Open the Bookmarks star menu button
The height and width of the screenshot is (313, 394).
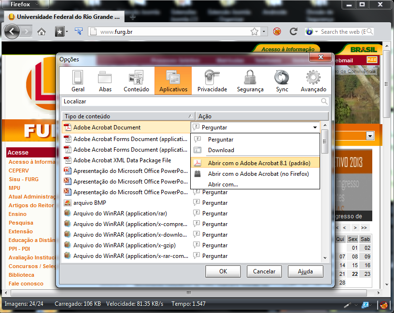pyautogui.click(x=59, y=32)
